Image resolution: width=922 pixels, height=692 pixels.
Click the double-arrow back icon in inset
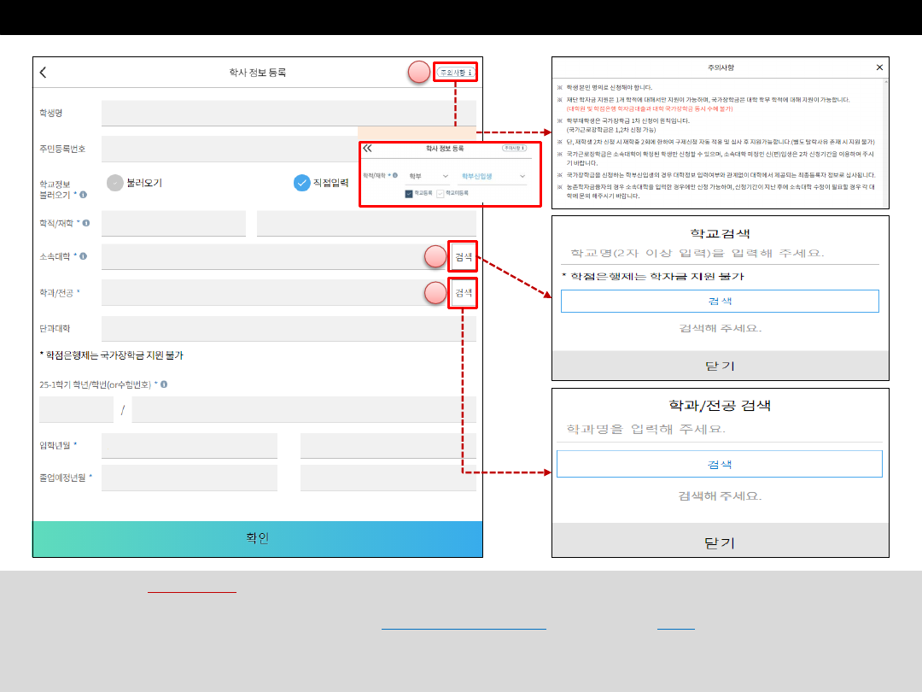pyautogui.click(x=368, y=148)
